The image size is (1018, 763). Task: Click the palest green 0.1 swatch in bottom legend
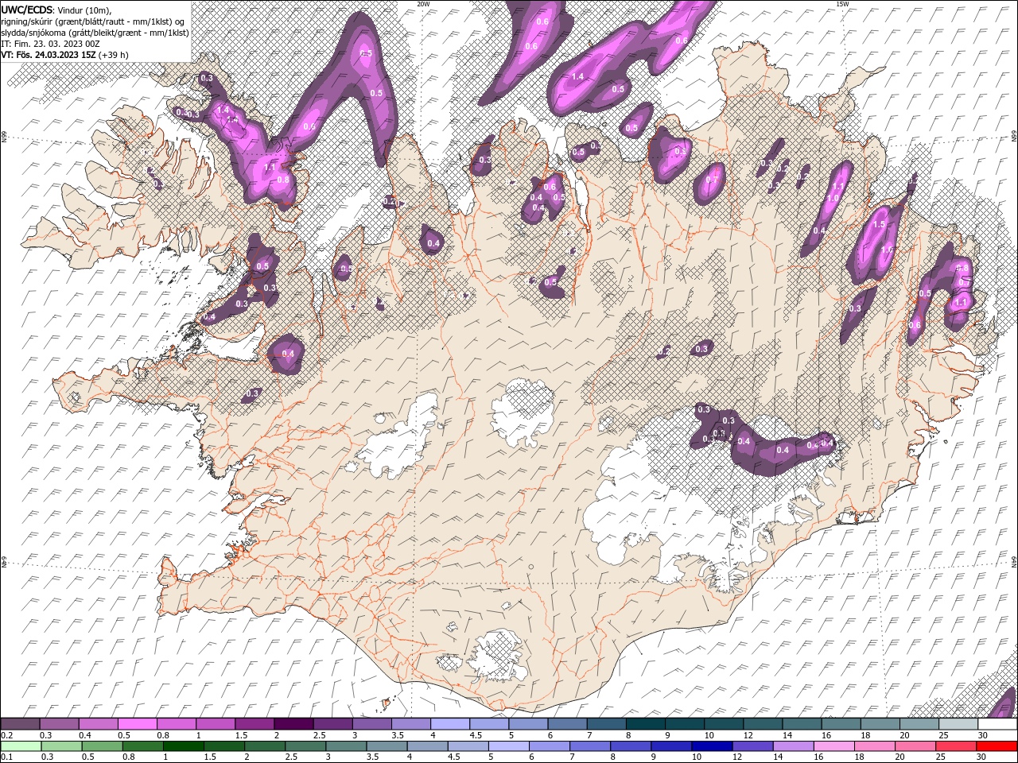[20, 746]
